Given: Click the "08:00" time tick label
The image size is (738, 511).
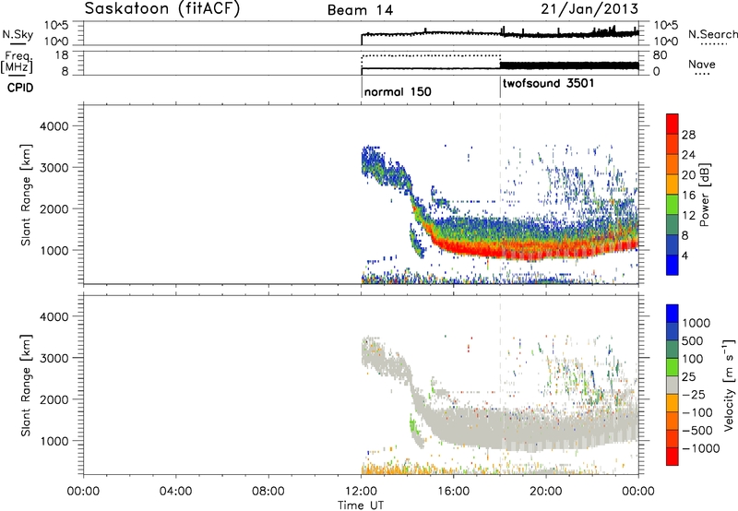Looking at the screenshot, I should (x=268, y=492).
